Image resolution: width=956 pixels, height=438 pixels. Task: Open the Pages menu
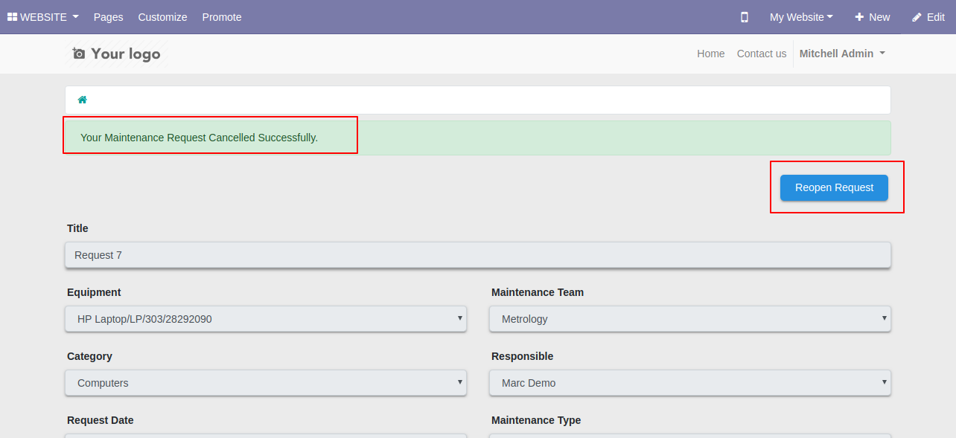(x=109, y=17)
